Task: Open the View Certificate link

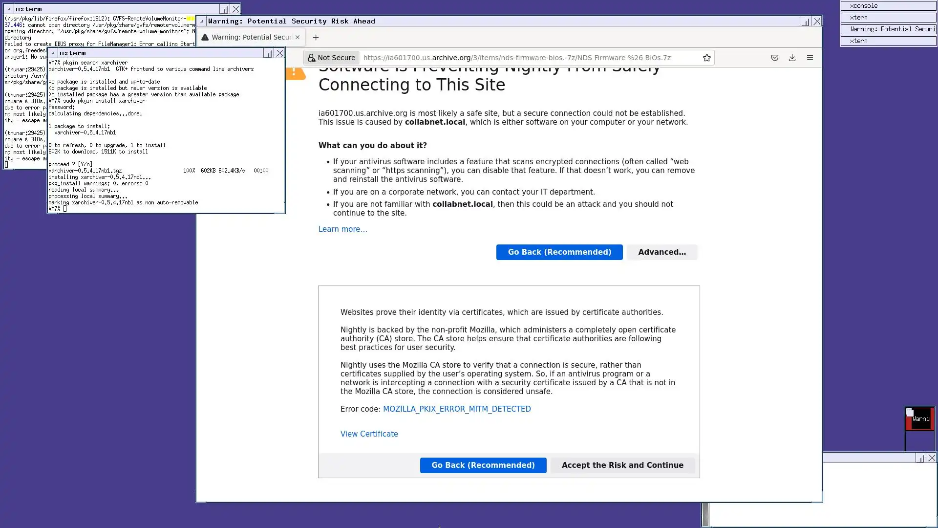Action: click(x=369, y=434)
